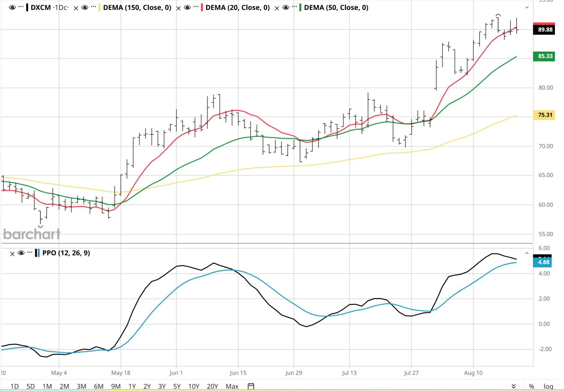This screenshot has height=391, width=564.
Task: Enable log scale
Action: [548, 386]
